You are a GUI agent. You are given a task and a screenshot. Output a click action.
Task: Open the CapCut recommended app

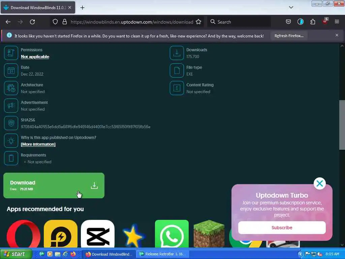(x=98, y=234)
